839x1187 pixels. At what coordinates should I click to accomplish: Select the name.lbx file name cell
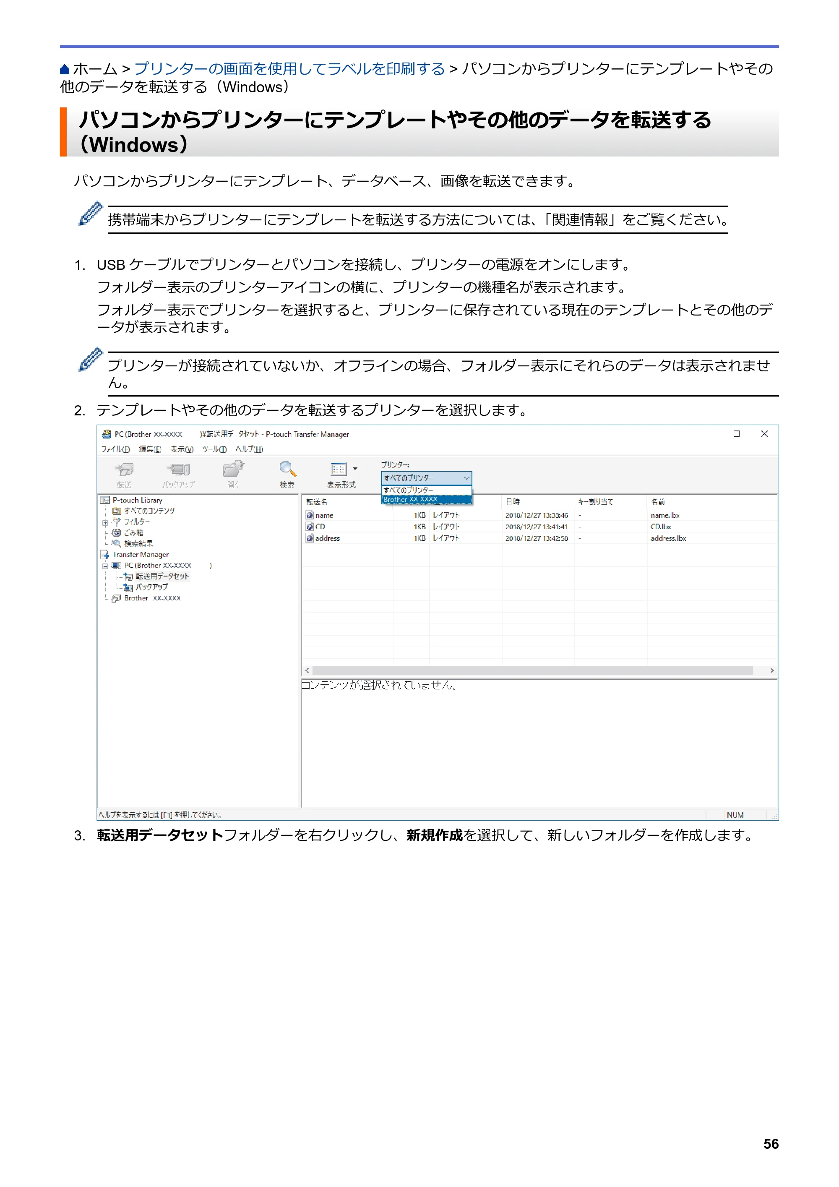pos(665,515)
